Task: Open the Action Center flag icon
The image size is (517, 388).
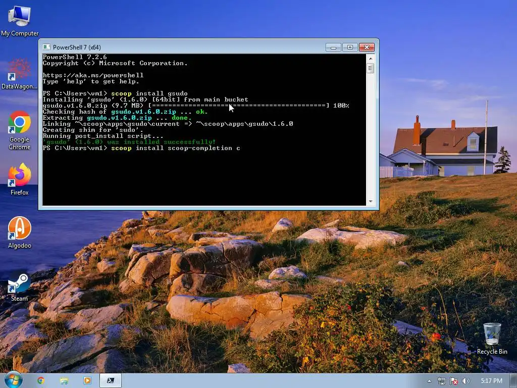Action: click(454, 381)
